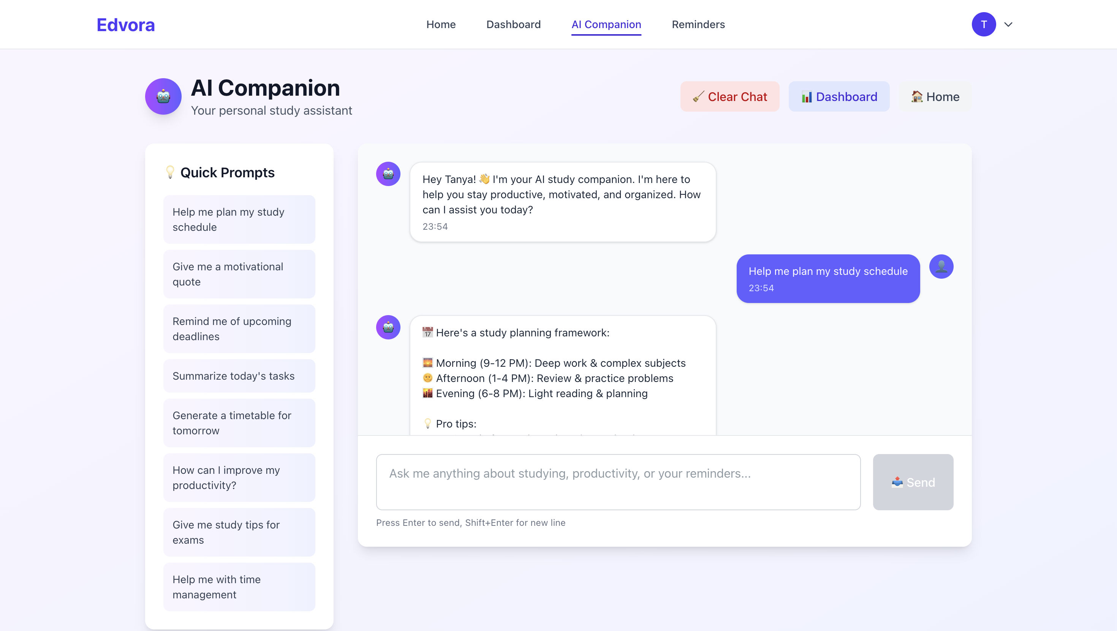Choose 'Give me a motivational quote' prompt
The height and width of the screenshot is (631, 1117).
click(239, 274)
